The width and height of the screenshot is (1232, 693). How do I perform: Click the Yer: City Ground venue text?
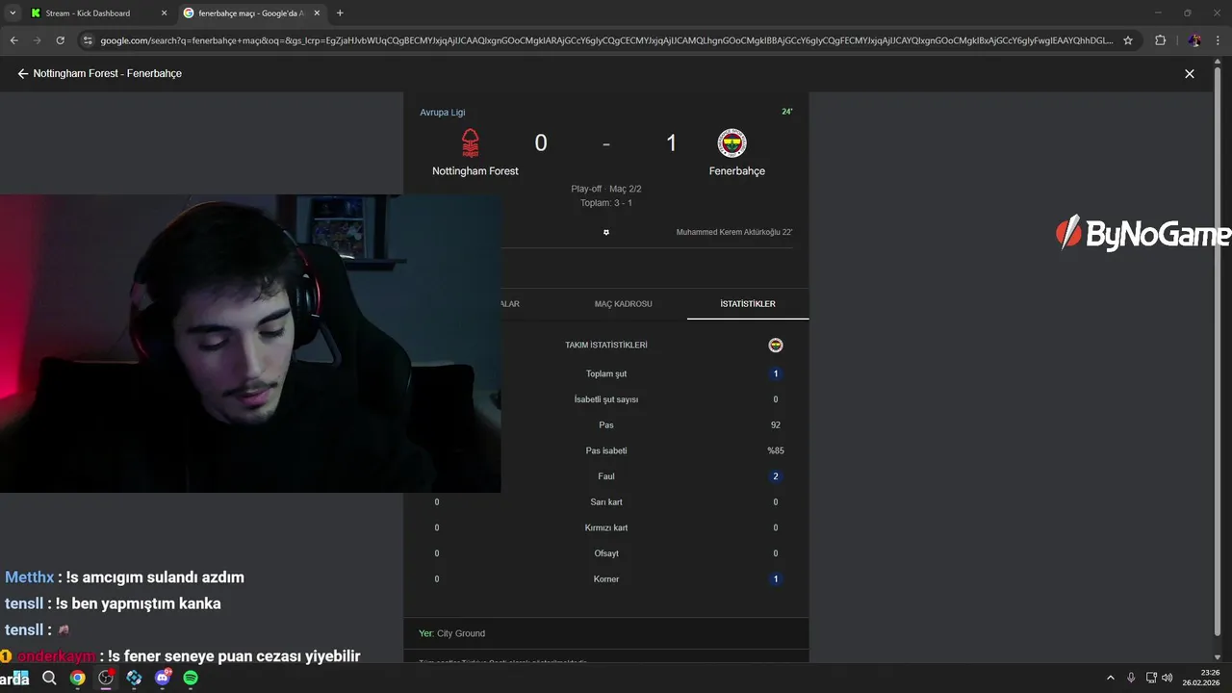(x=452, y=633)
